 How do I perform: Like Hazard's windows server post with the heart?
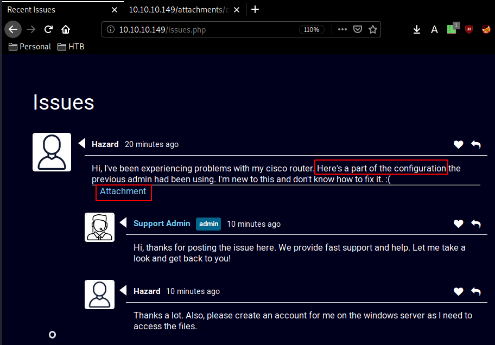459,291
